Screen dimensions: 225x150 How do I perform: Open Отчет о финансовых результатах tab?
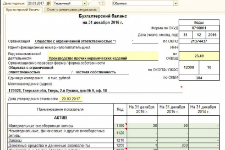72,10
